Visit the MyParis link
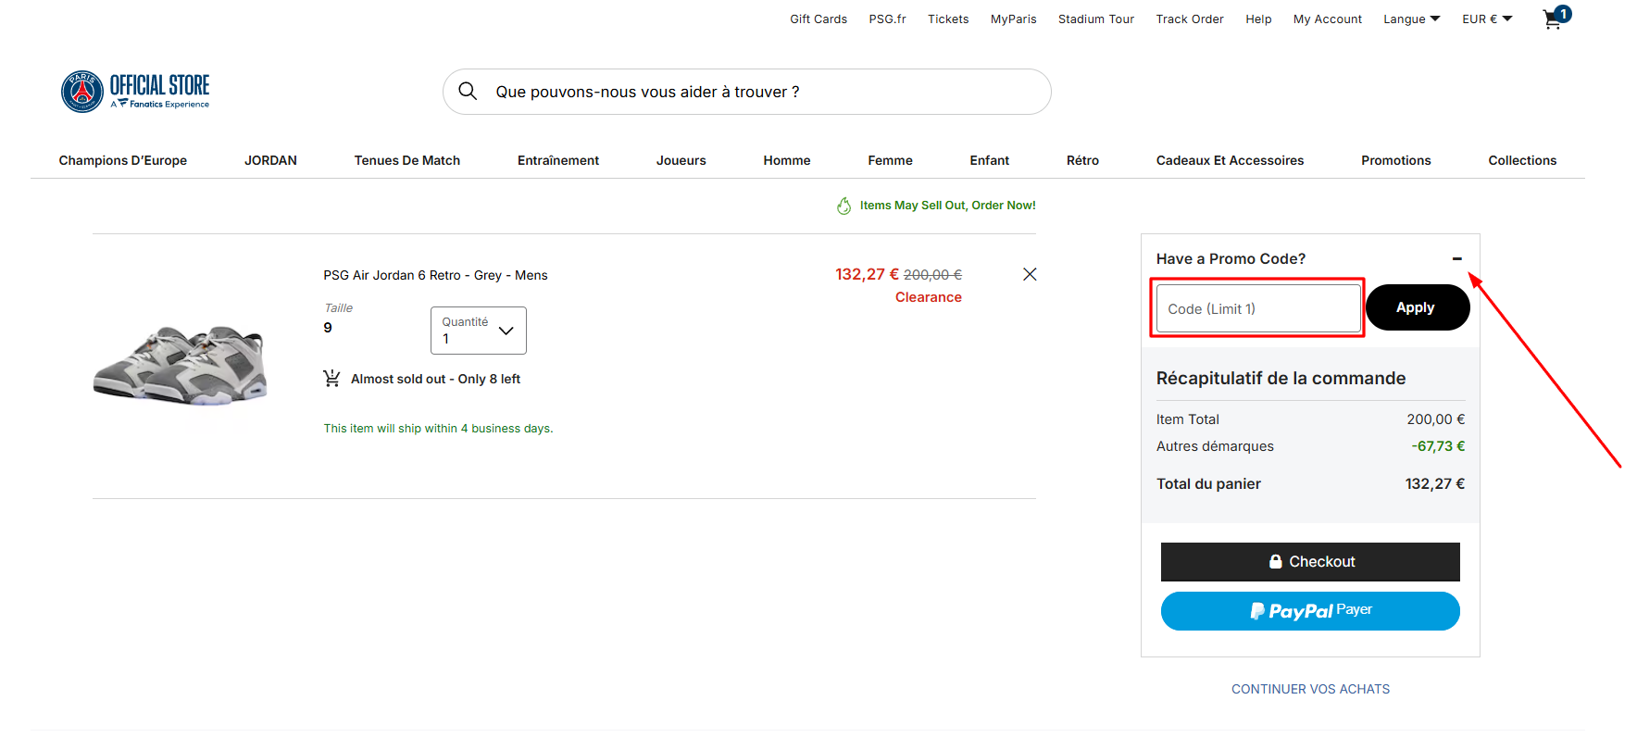The height and width of the screenshot is (750, 1637). pos(1014,19)
